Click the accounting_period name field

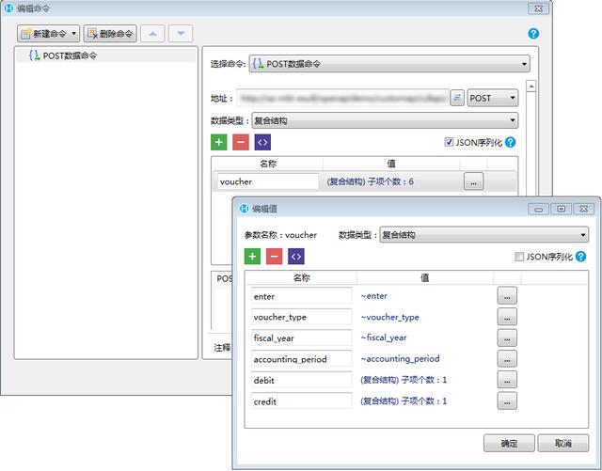point(301,359)
